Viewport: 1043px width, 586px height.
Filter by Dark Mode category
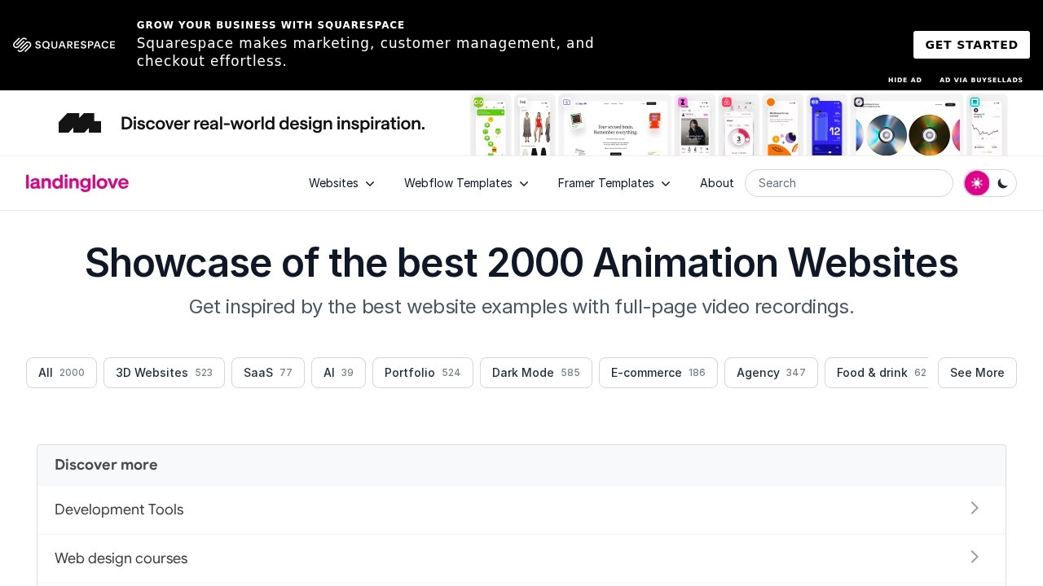(535, 373)
